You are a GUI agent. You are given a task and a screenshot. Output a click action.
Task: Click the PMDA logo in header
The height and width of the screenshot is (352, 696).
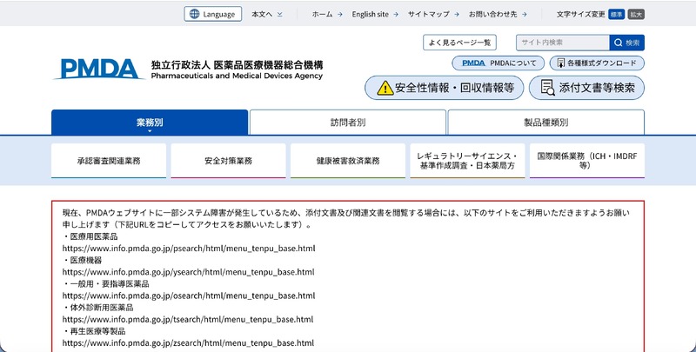98,70
